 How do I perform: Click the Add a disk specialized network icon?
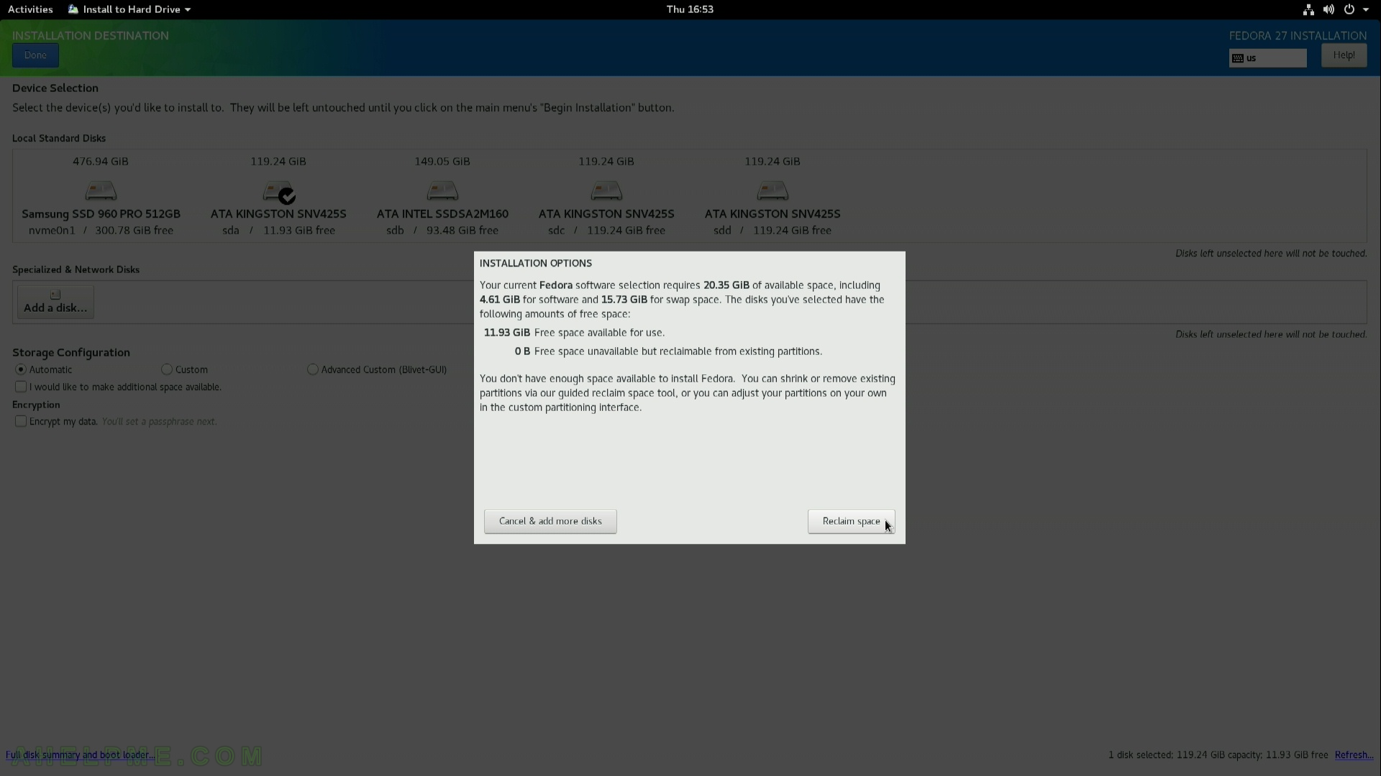tap(55, 300)
